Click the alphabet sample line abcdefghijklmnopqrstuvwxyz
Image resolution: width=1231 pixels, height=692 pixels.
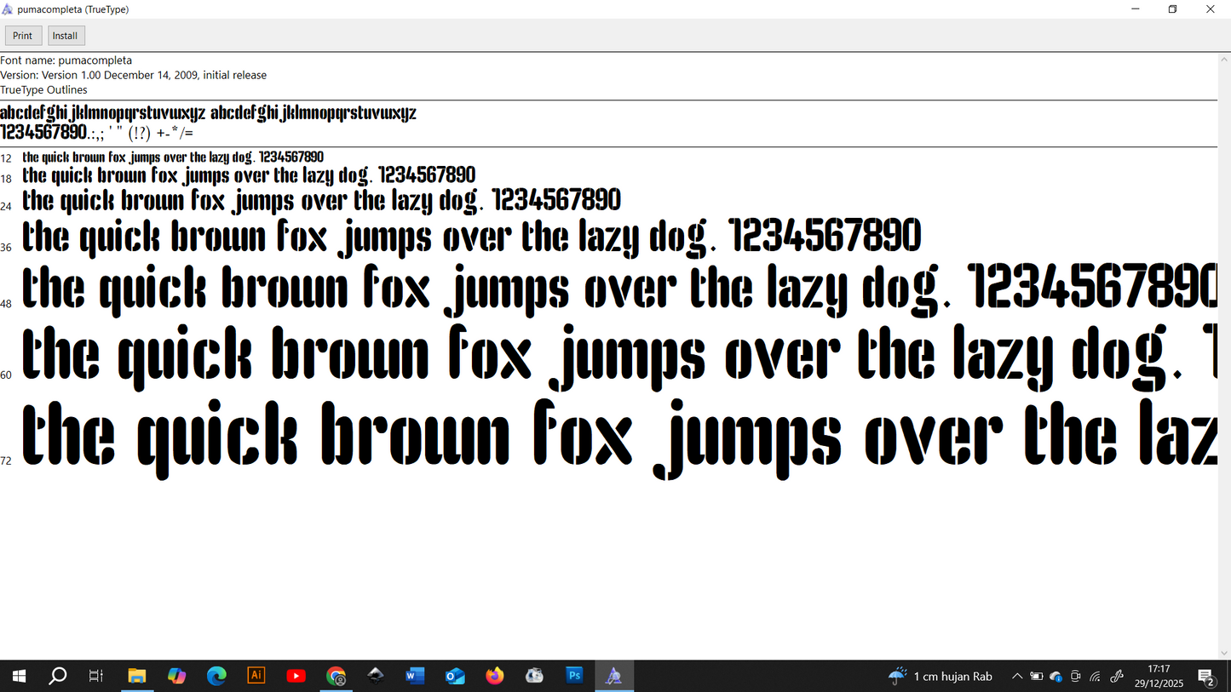tap(208, 112)
